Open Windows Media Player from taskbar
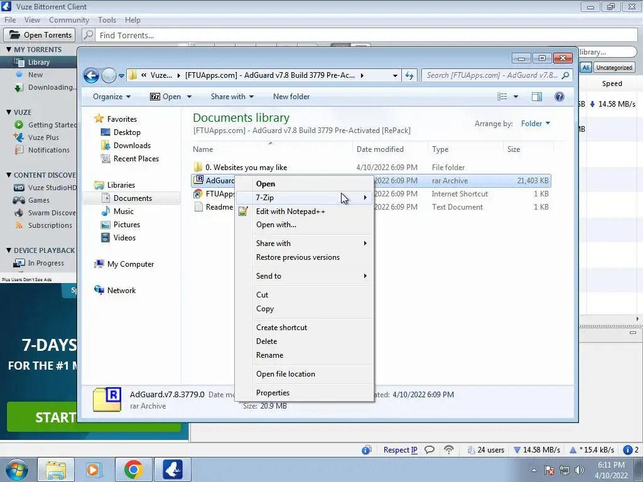Viewport: 643px width, 482px height. pos(94,469)
